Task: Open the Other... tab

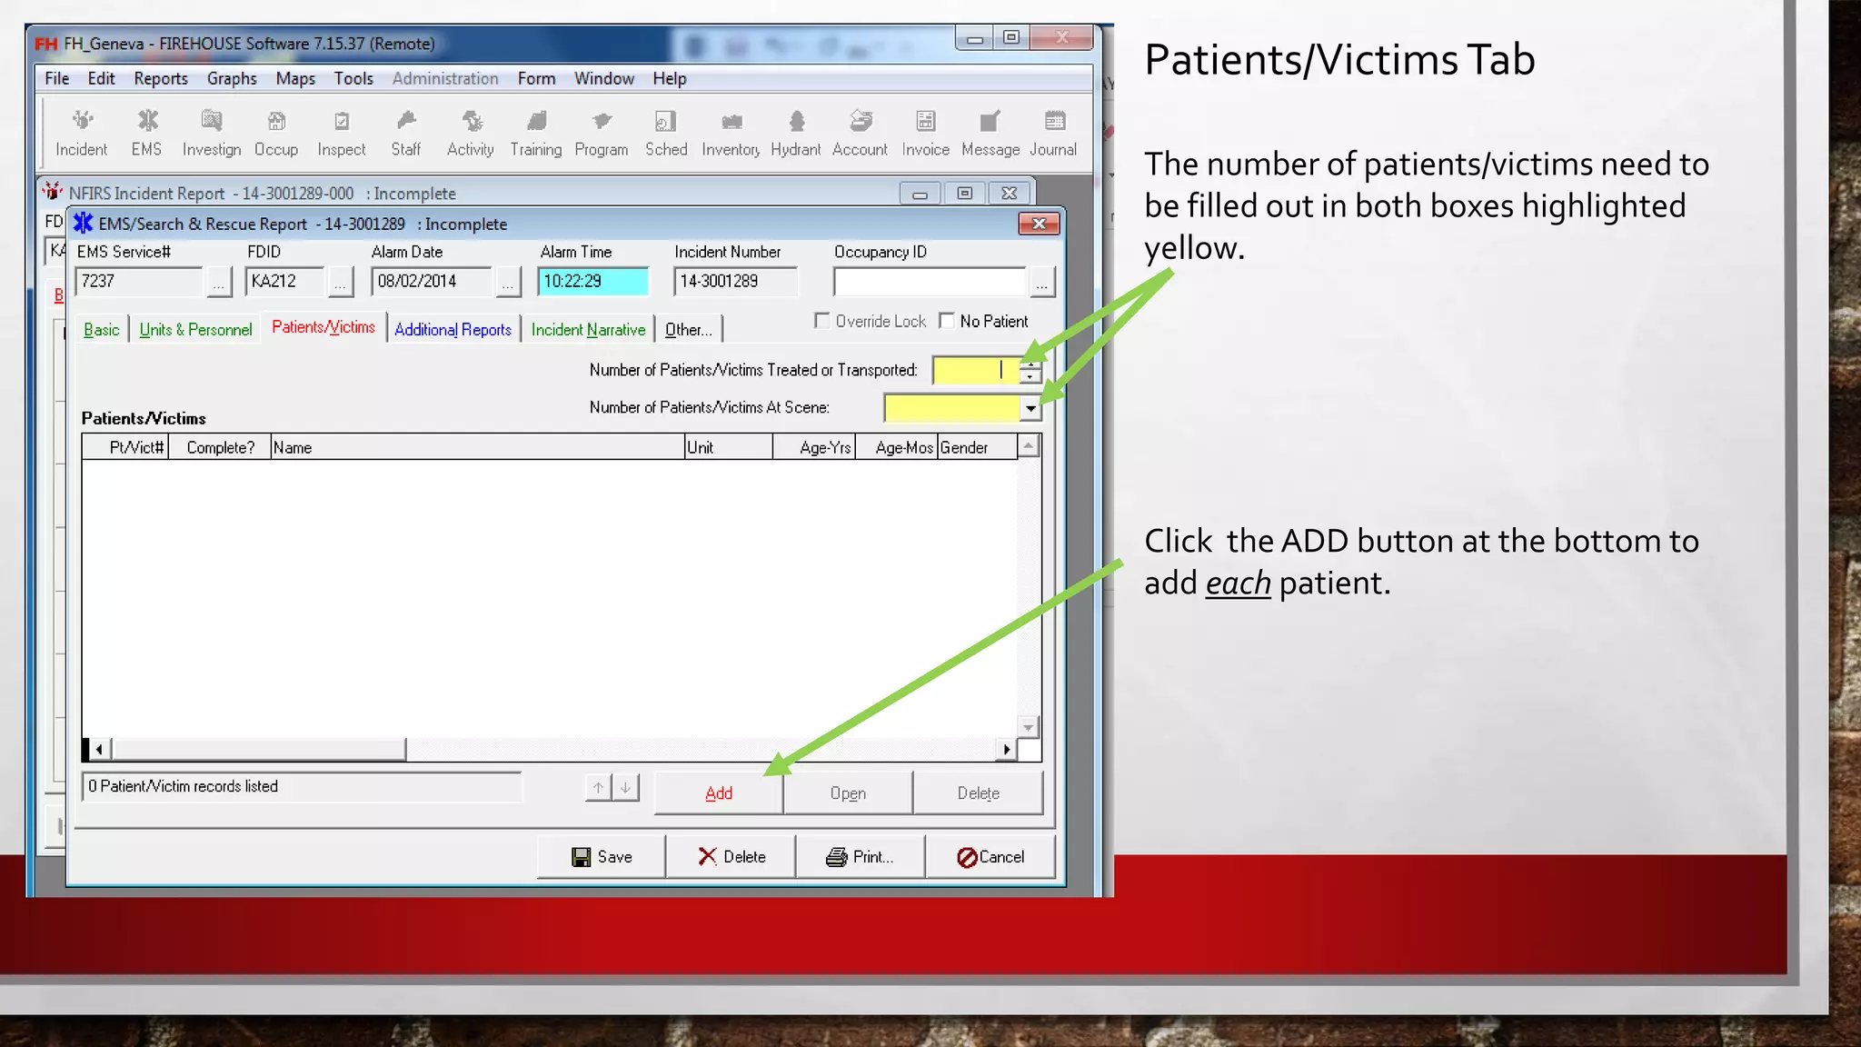Action: (x=688, y=330)
